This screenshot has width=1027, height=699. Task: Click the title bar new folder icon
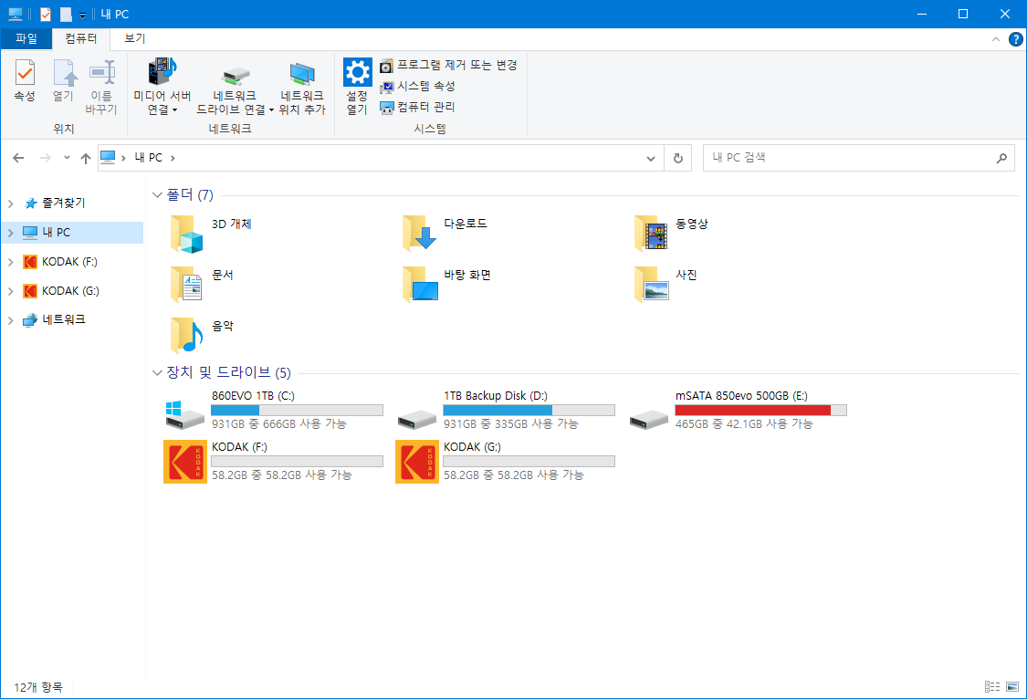point(66,14)
